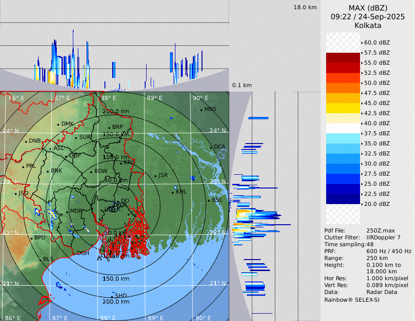Click the 18.0 km height label
415x321 pixels.
coord(305,7)
